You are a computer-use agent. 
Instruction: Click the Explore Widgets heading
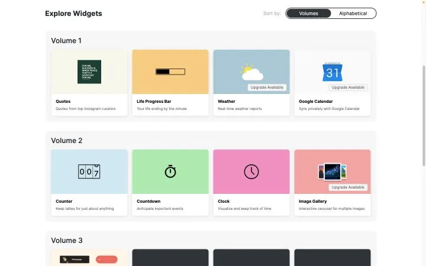[x=73, y=13]
